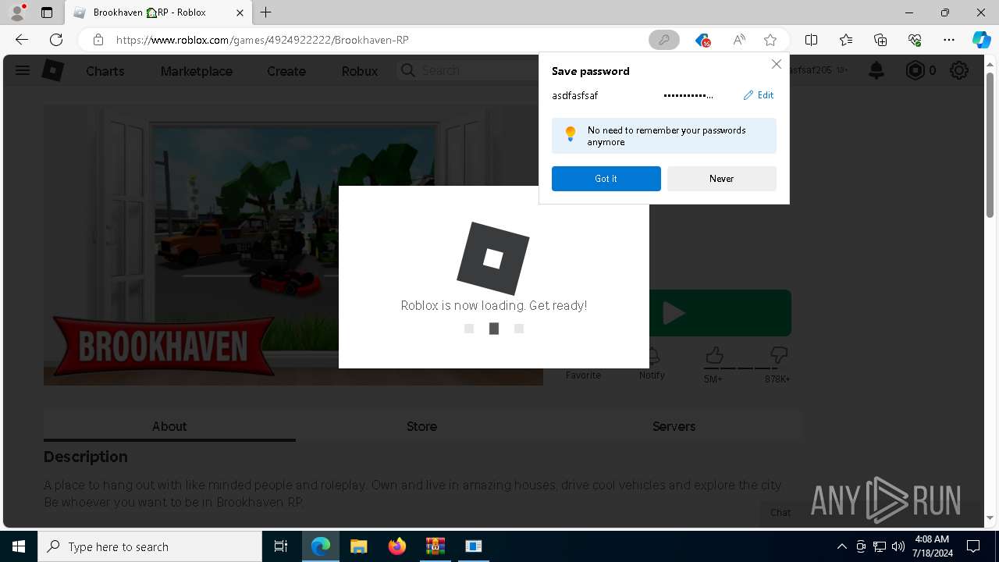Open the shopping extension icon with badge
The image size is (999, 562).
click(702, 40)
